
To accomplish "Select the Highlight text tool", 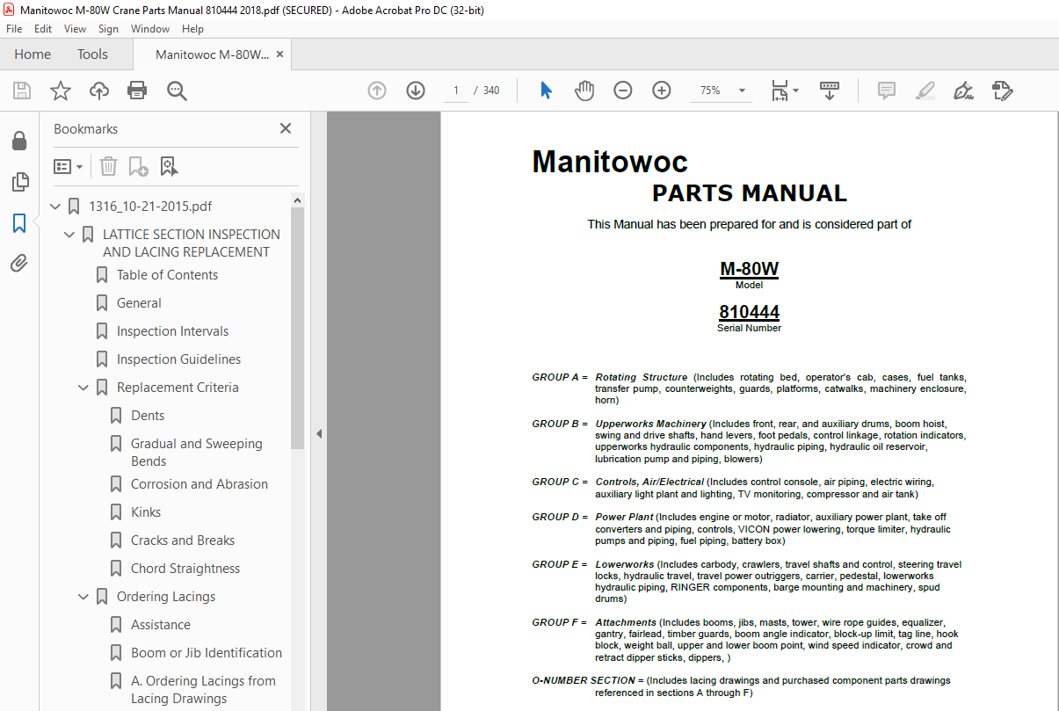I will click(925, 91).
